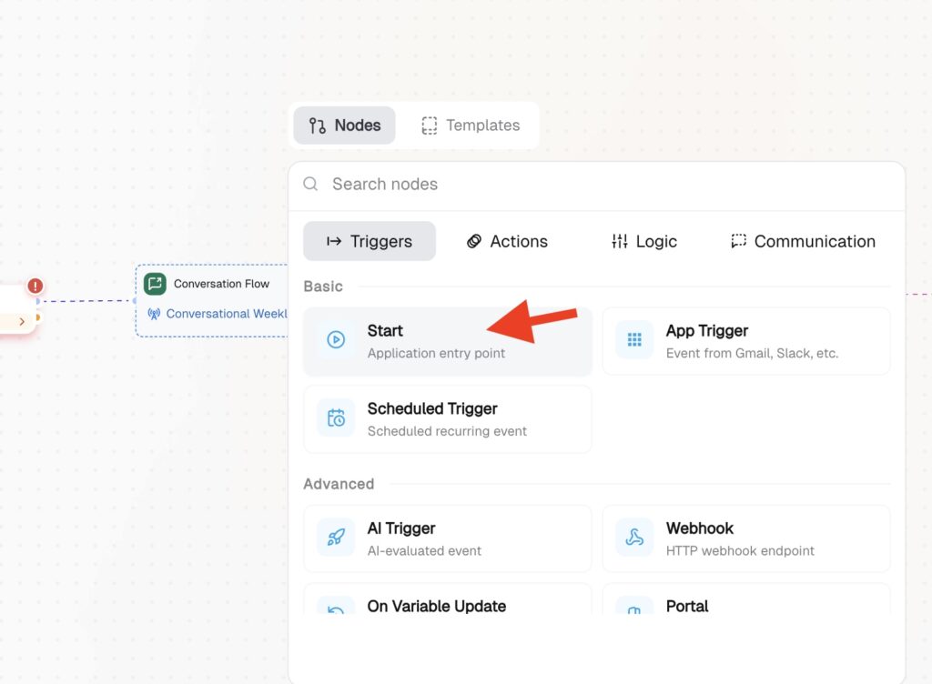Select the Nodes tab
Screen dimensions: 932x684
(x=344, y=126)
